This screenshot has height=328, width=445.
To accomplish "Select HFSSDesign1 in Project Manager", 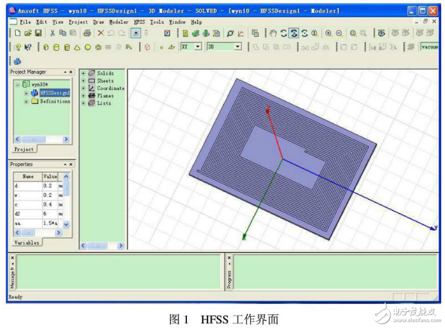I will (x=55, y=92).
